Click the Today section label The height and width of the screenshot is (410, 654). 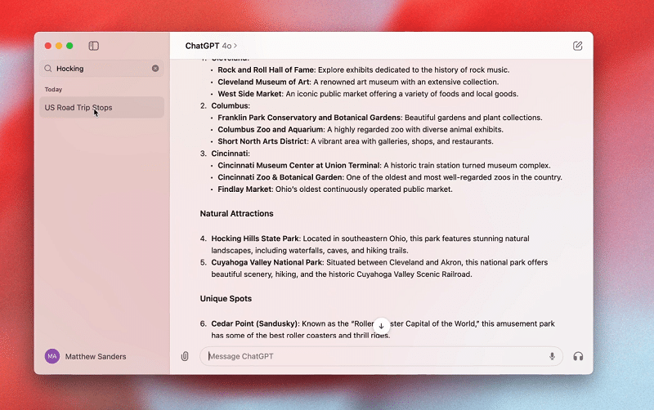tap(53, 90)
